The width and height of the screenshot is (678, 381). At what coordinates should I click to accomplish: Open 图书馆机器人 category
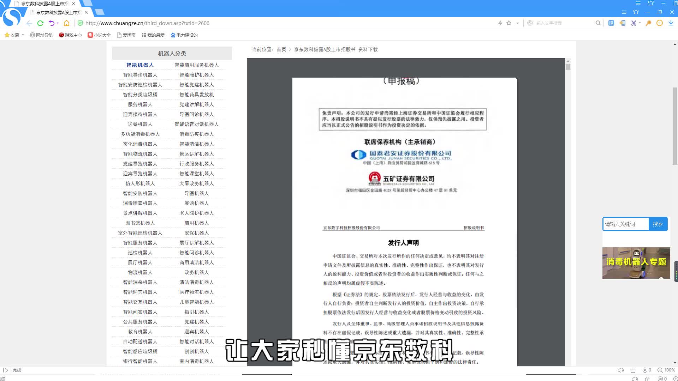(140, 223)
